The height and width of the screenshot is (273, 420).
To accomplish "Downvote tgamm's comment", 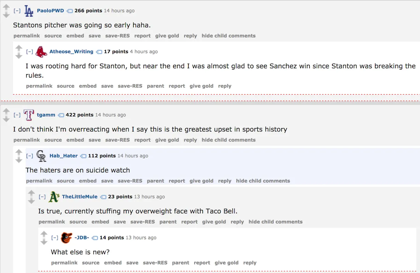I will click(6, 119).
